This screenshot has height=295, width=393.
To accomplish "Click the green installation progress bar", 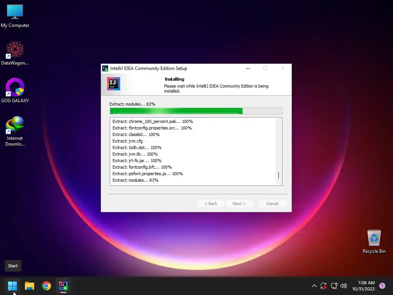I will click(x=196, y=111).
